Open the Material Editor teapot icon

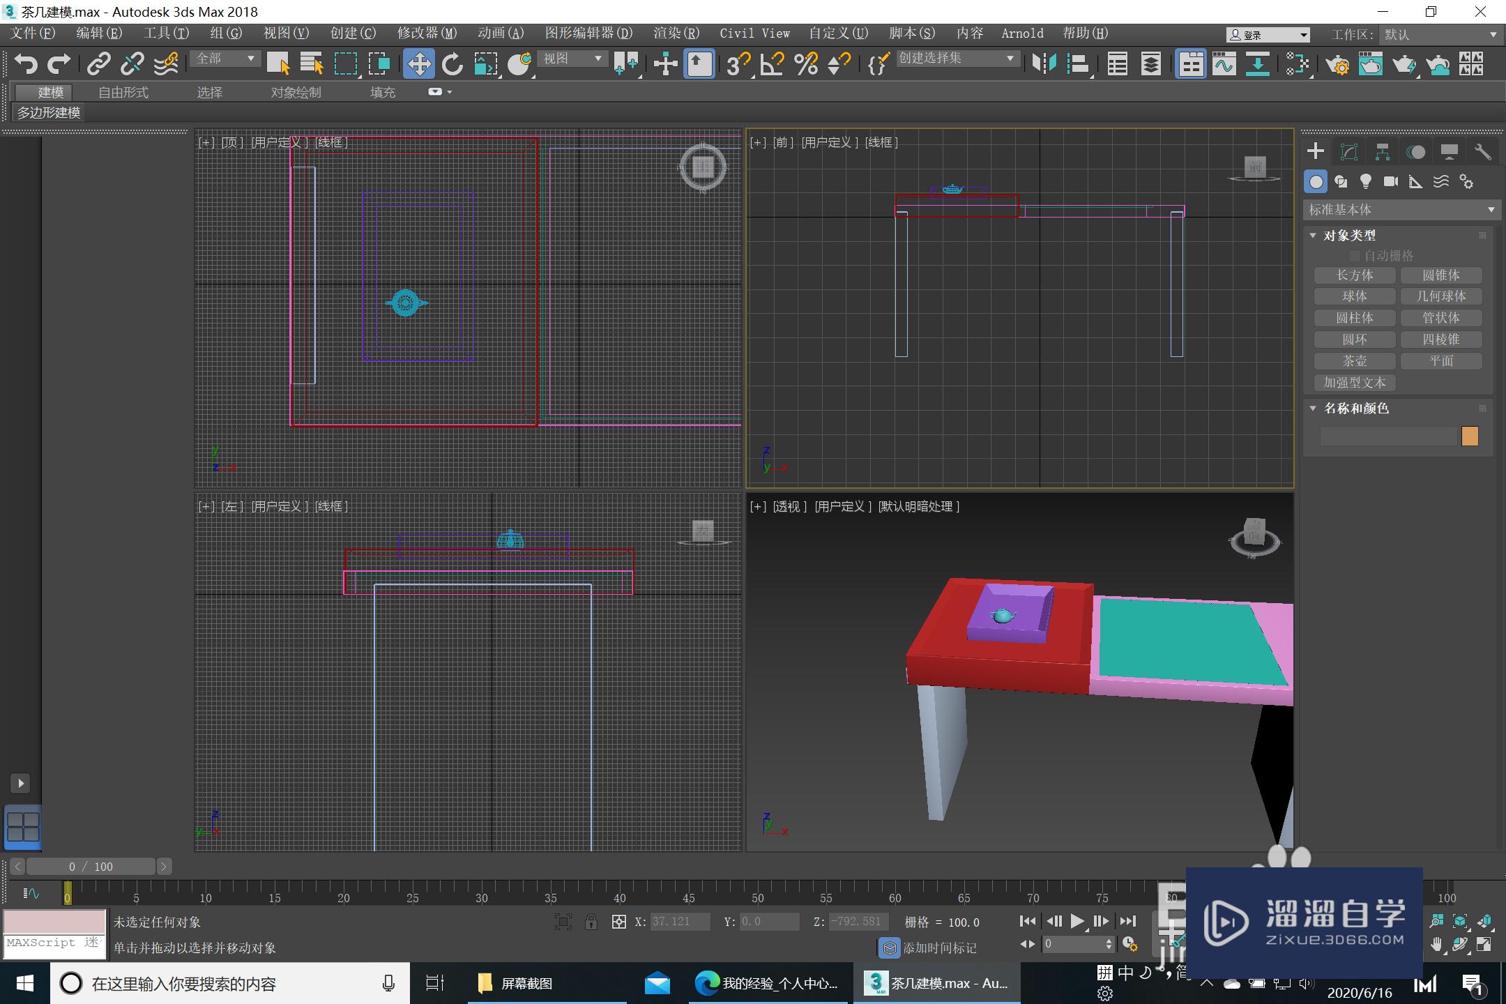click(1298, 64)
